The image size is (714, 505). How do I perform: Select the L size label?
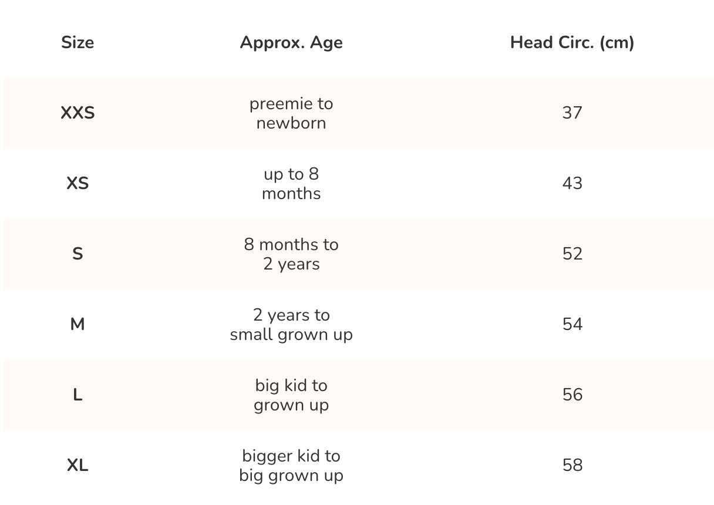tap(78, 395)
